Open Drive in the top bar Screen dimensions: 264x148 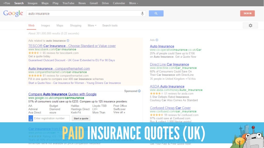tap(105, 3)
